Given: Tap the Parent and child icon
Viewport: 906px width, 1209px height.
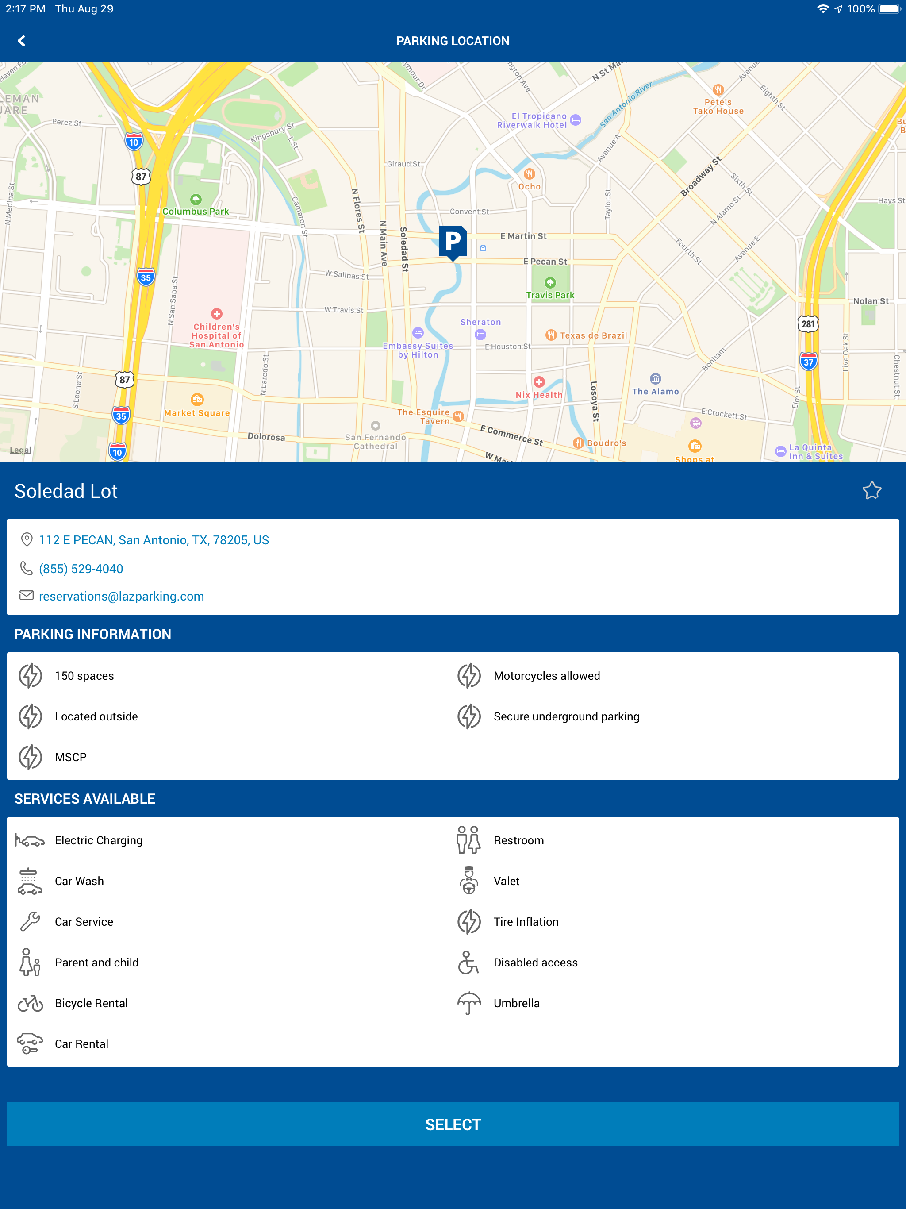Looking at the screenshot, I should 30,963.
